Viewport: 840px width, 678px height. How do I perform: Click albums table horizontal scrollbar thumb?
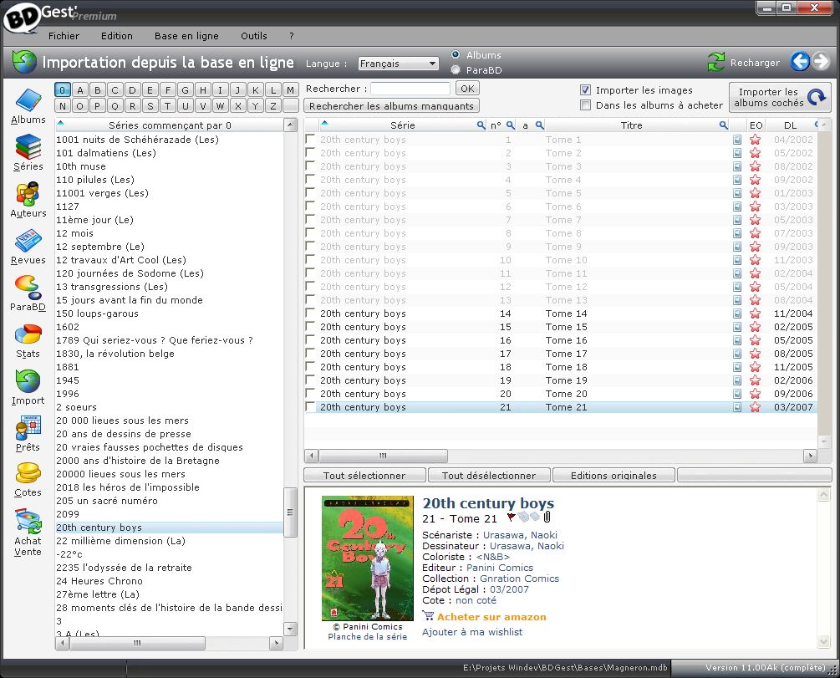(383, 456)
